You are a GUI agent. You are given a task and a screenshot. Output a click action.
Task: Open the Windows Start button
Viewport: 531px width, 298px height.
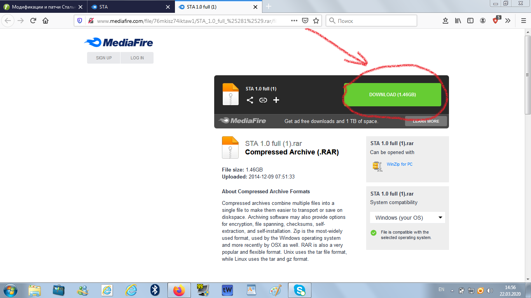click(10, 290)
